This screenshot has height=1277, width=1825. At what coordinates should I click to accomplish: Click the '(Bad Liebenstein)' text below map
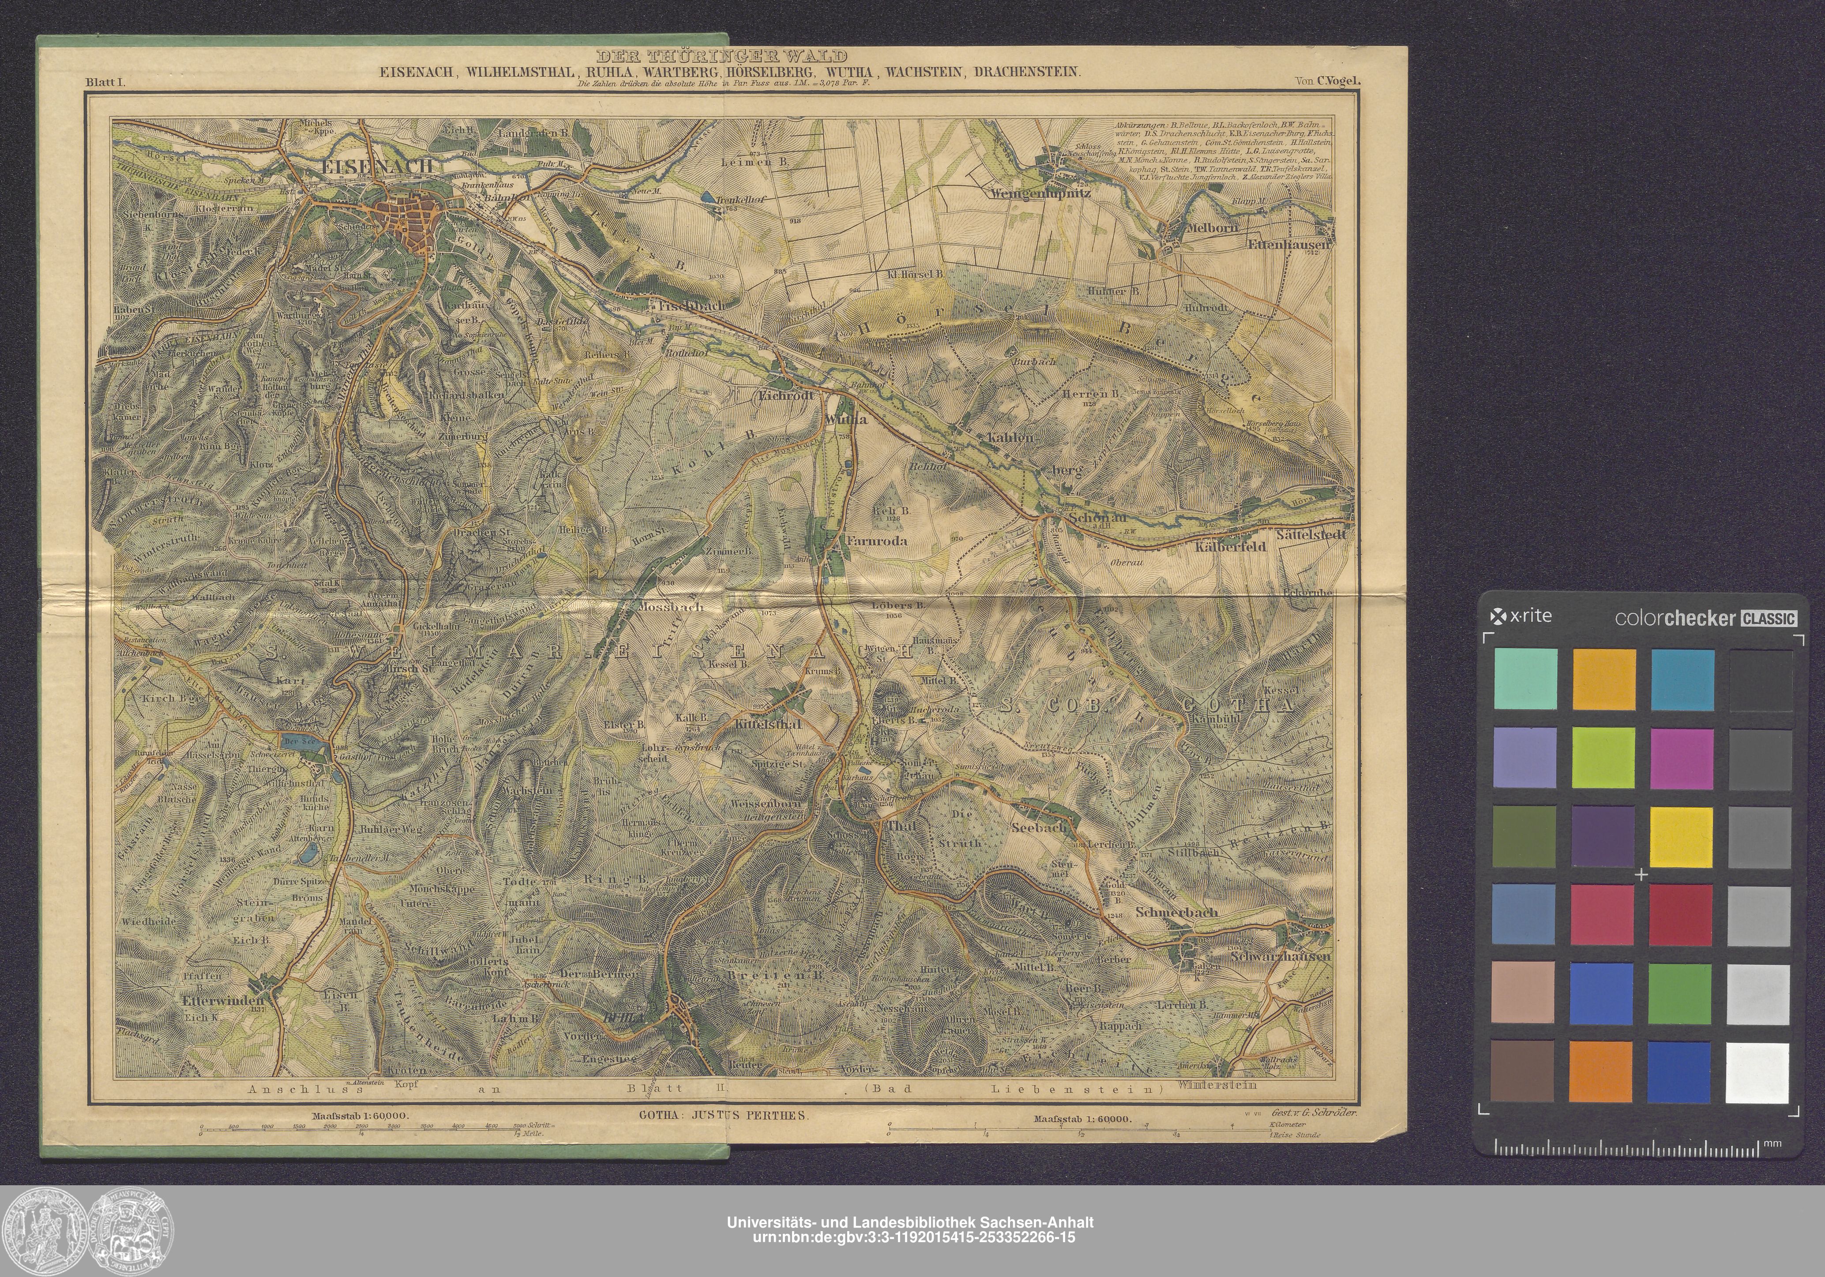(x=1014, y=1089)
